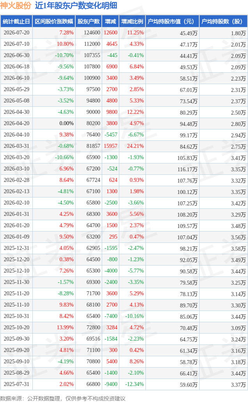The width and height of the screenshot is (248, 402).
Task: Click the 户均持股数（股） column header
Action: coord(223,21)
